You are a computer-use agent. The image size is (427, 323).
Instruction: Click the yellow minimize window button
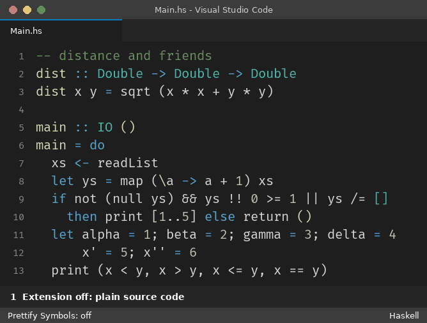pyautogui.click(x=27, y=10)
